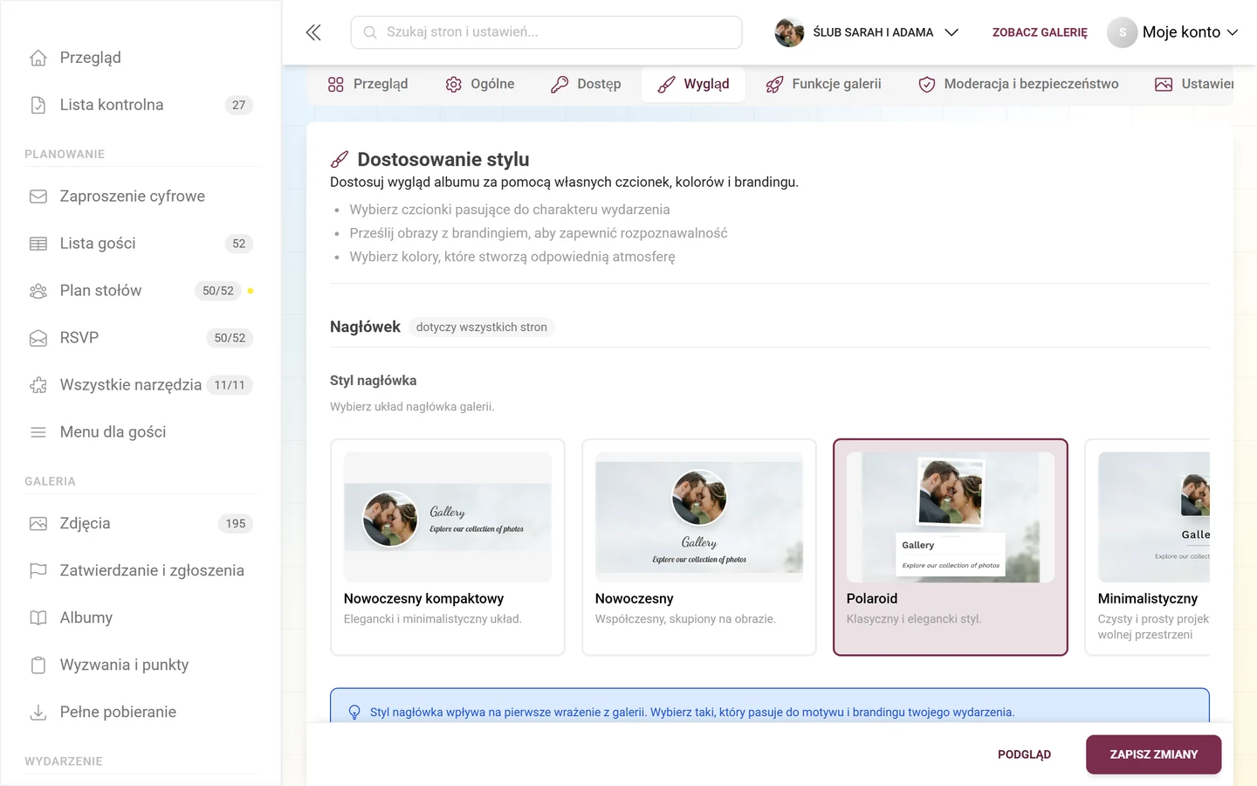Screen dimensions: 1257x786
Task: Click the Albumy book icon
Action: tap(38, 618)
